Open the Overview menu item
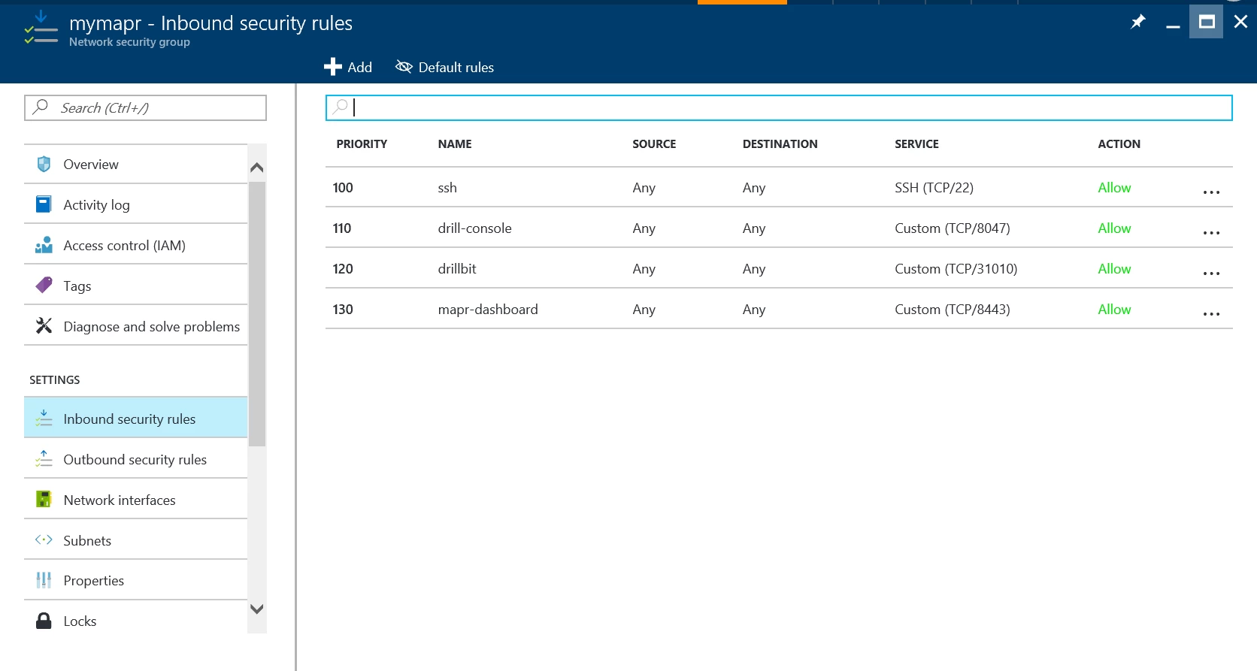The image size is (1257, 671). pyautogui.click(x=135, y=164)
